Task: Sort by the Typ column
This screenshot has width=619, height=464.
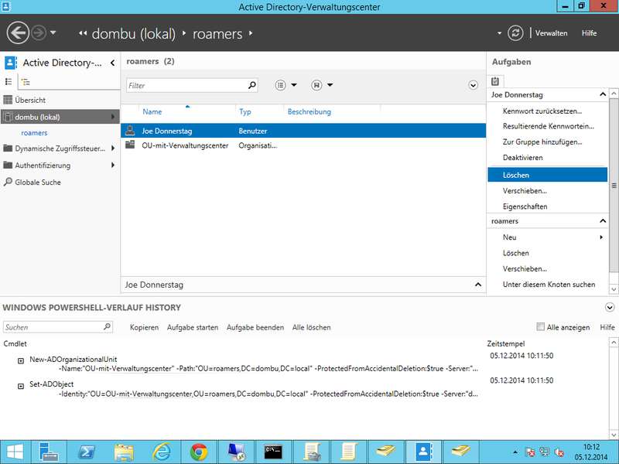Action: 245,111
